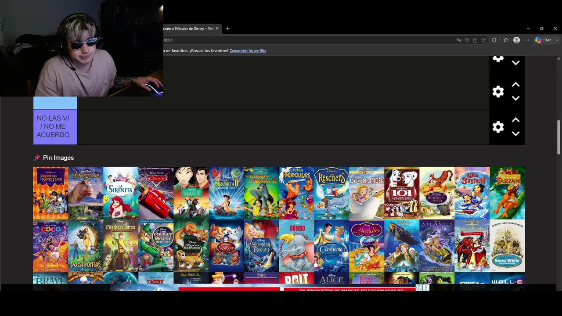The width and height of the screenshot is (562, 316).
Task: Select the Atlantis poster
Action: (437, 246)
